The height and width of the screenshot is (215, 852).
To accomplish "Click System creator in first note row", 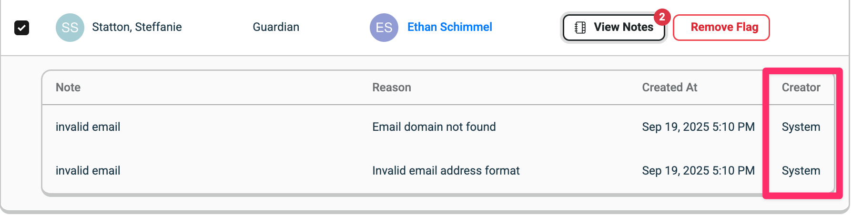I will click(801, 127).
